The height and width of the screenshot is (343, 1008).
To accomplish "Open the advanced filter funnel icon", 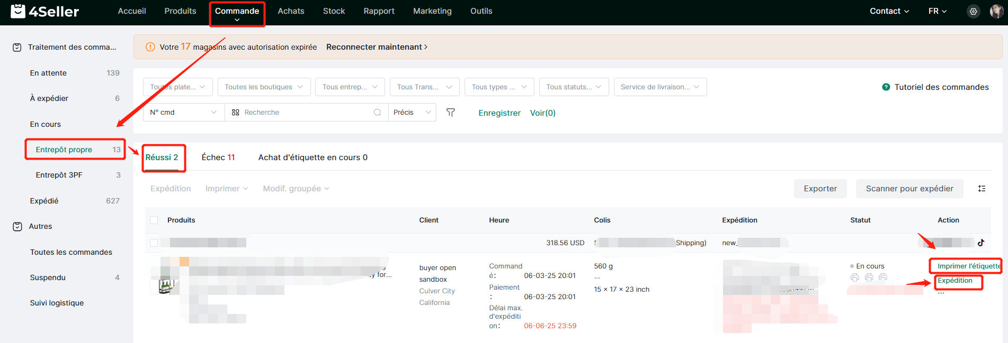I will (x=451, y=113).
